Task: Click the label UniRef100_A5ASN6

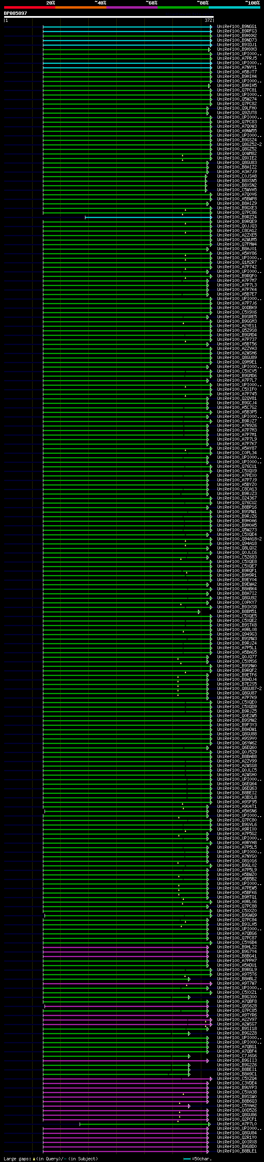Action: (x=236, y=811)
